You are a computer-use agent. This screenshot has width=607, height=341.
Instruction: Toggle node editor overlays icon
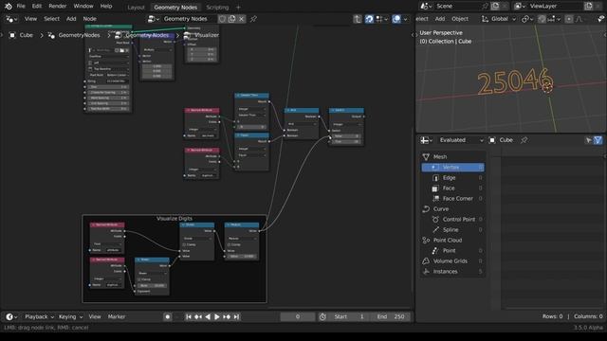[x=396, y=19]
